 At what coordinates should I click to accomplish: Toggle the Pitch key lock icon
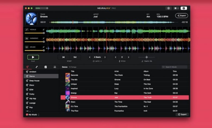click(120, 61)
